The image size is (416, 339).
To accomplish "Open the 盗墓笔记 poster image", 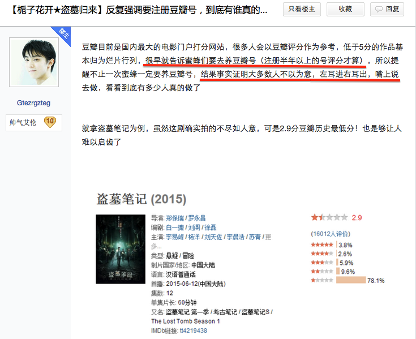I will [x=121, y=249].
